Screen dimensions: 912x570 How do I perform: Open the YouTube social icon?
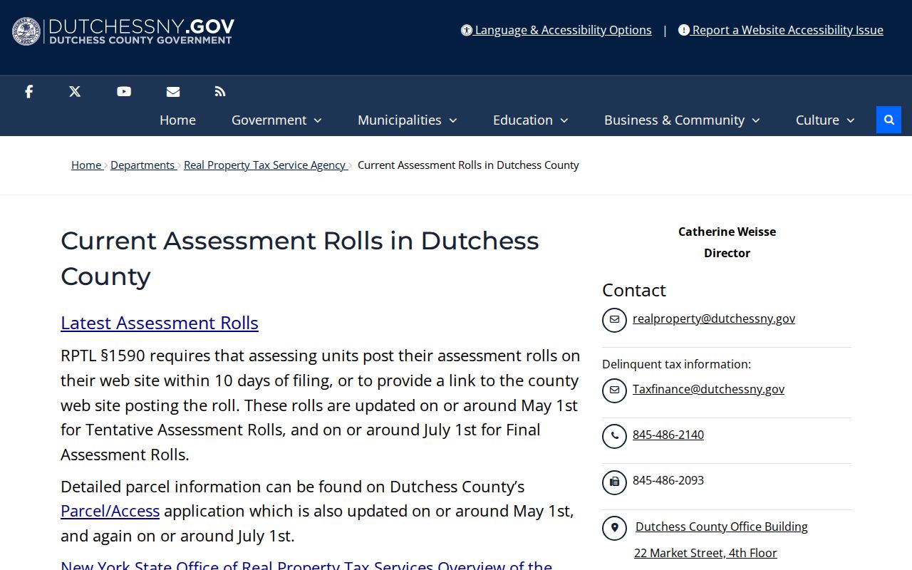[x=124, y=91]
